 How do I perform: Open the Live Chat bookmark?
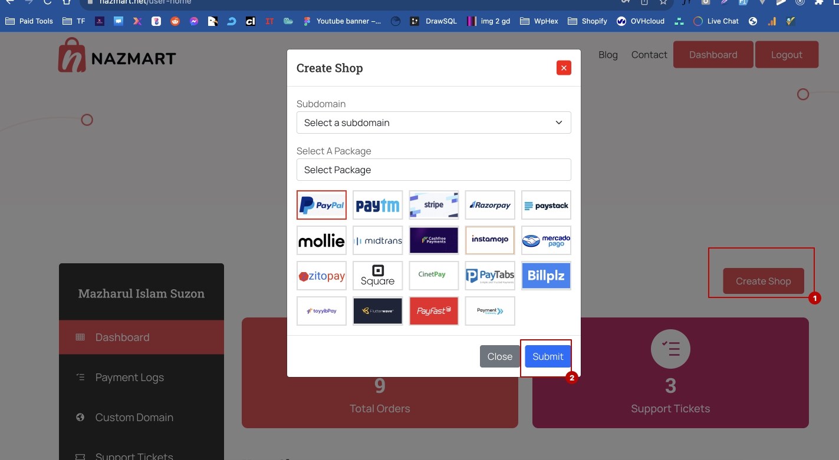tap(716, 21)
